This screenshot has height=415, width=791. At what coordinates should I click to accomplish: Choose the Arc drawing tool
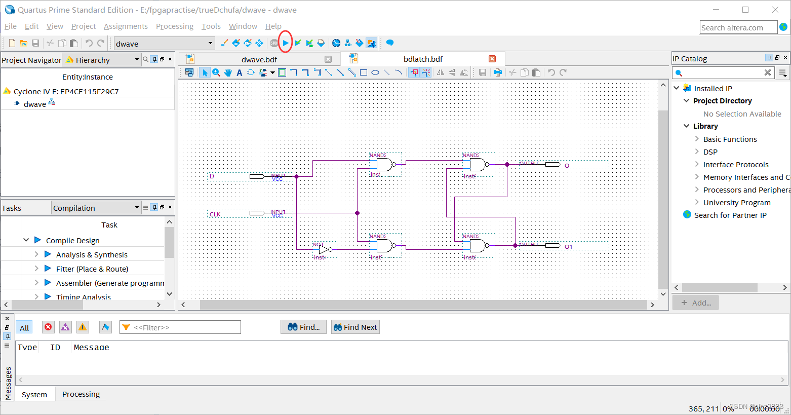tap(399, 72)
